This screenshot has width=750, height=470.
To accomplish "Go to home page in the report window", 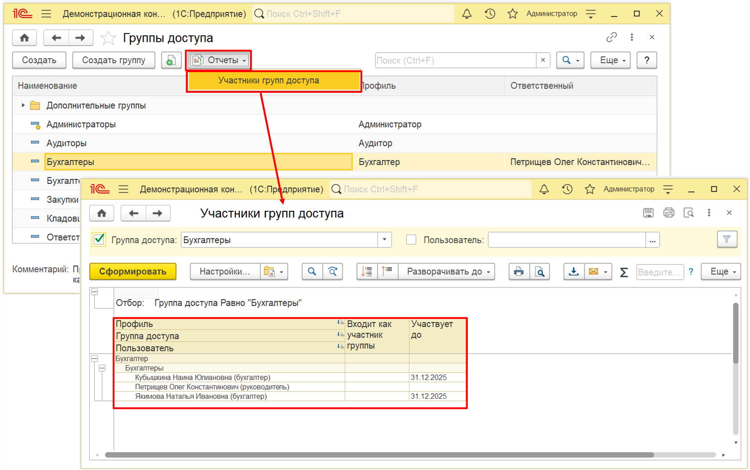I will [102, 213].
